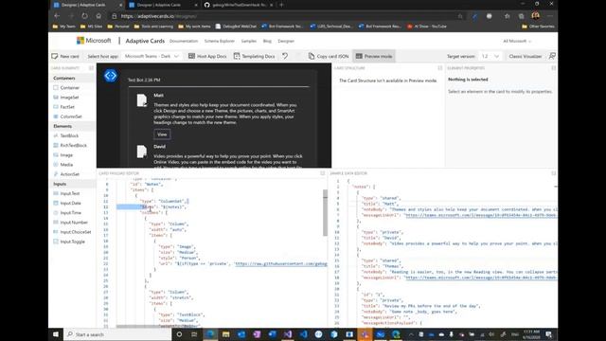Switch to the GitHub browser tab
The width and height of the screenshot is (606, 341).
pos(238,5)
